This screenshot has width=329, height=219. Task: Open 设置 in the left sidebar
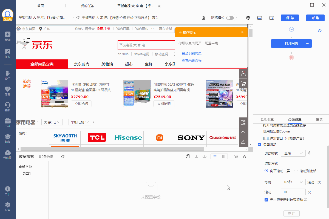pyautogui.click(x=8, y=207)
